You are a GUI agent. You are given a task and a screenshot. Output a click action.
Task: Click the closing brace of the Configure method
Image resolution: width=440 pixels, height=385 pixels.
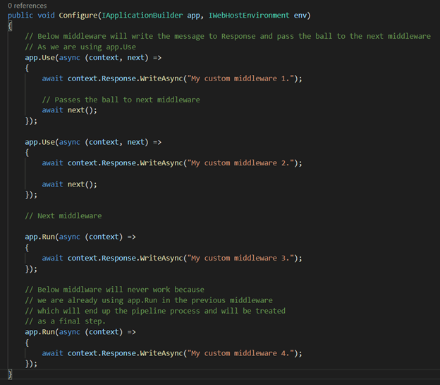pyautogui.click(x=10, y=374)
